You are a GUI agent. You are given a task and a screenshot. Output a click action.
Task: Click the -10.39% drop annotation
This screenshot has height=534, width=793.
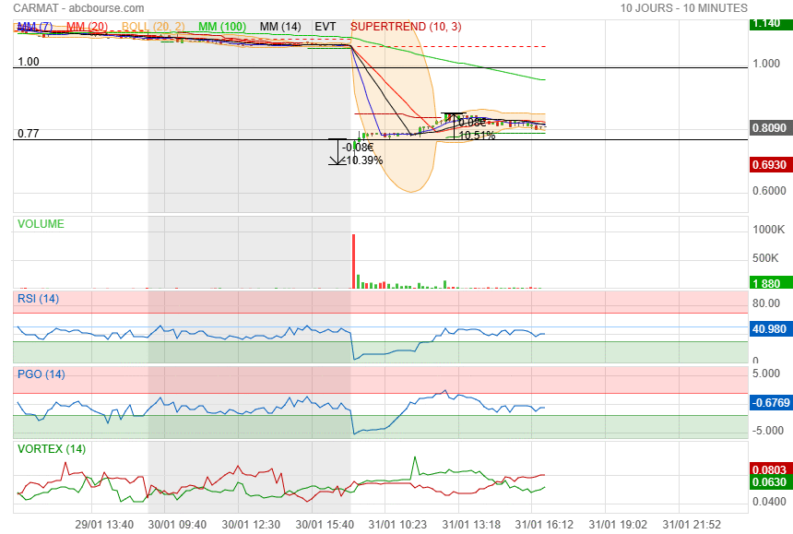click(363, 160)
